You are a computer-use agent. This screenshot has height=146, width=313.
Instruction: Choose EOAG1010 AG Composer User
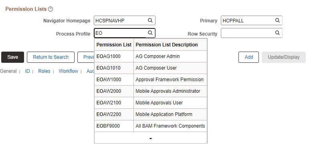[151, 68]
